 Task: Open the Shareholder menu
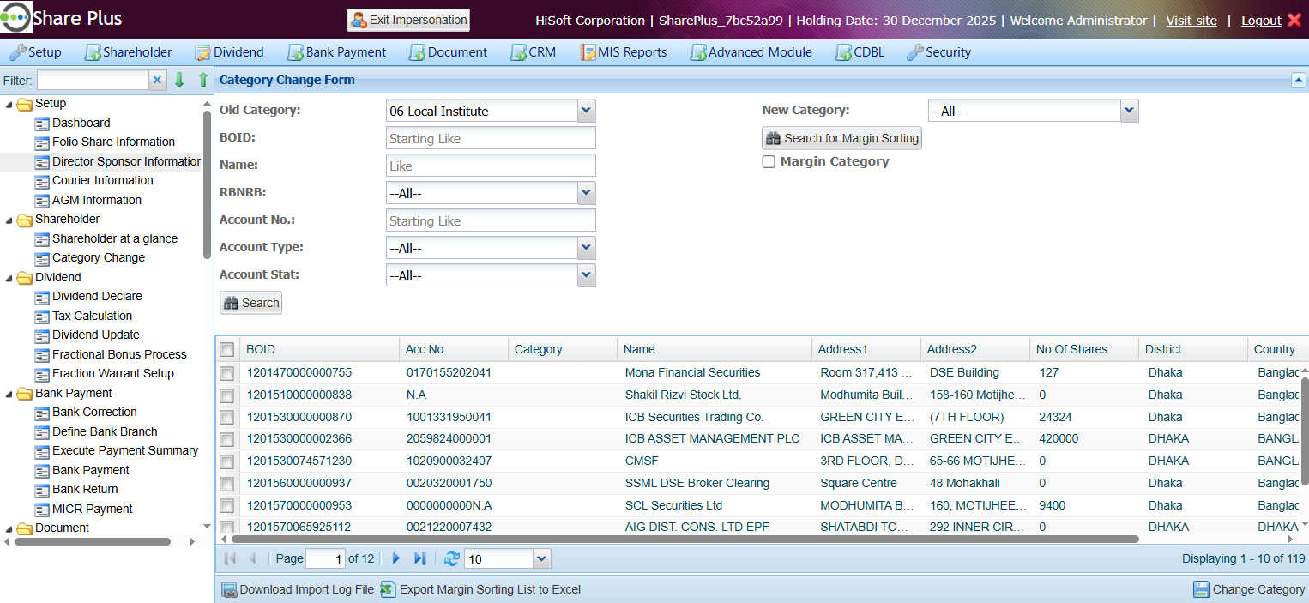pyautogui.click(x=128, y=52)
